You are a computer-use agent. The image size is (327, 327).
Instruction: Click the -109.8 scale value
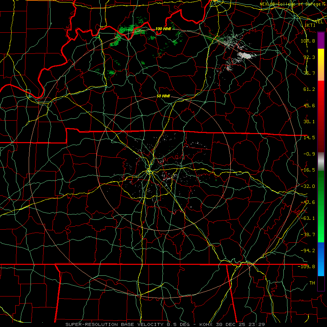306,267
